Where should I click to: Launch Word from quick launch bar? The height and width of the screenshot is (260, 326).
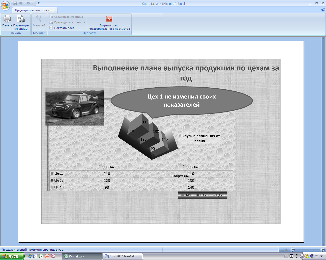pyautogui.click(x=35, y=256)
